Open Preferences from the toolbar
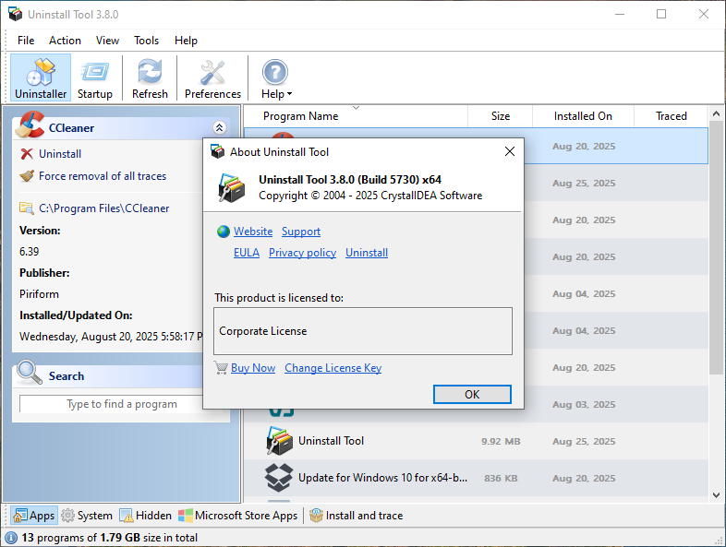This screenshot has height=547, width=726. point(212,77)
